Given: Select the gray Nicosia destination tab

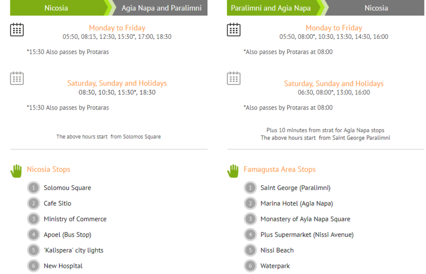Looking at the screenshot, I should pos(376,8).
